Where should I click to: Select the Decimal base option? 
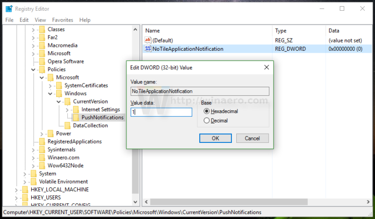click(207, 120)
